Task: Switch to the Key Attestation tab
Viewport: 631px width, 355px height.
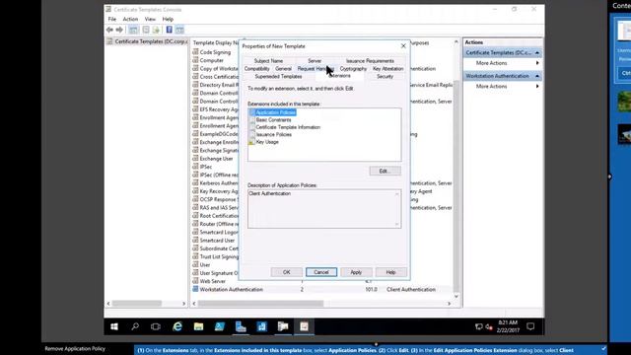Action: pyautogui.click(x=387, y=68)
